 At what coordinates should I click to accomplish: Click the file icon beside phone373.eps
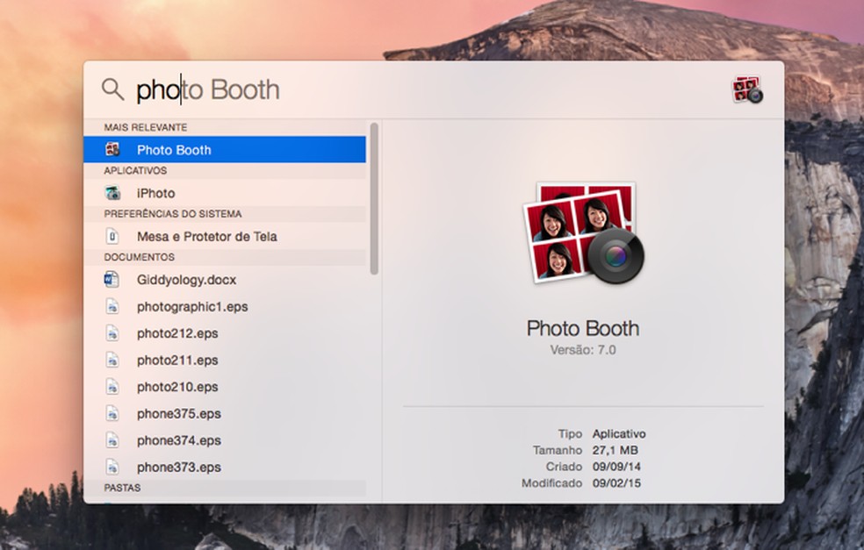pos(112,467)
